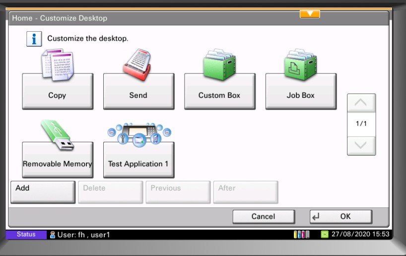Select the Test Application 1 icon
This screenshot has height=256, width=406.
pos(138,135)
